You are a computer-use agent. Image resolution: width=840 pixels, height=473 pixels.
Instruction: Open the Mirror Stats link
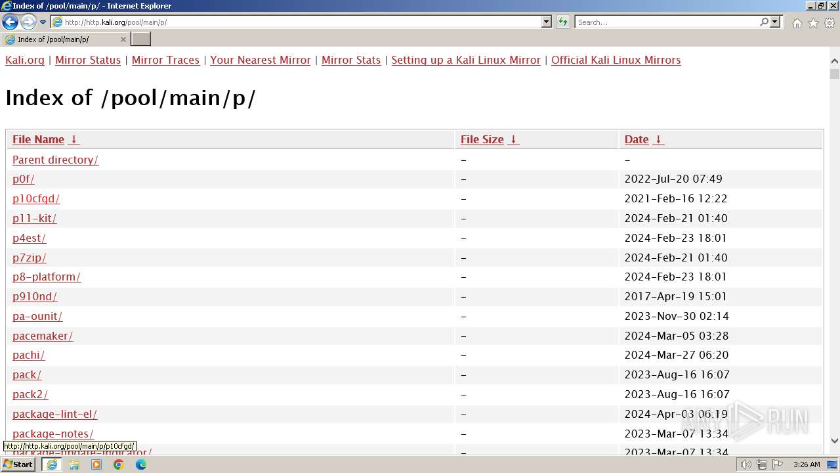(351, 60)
